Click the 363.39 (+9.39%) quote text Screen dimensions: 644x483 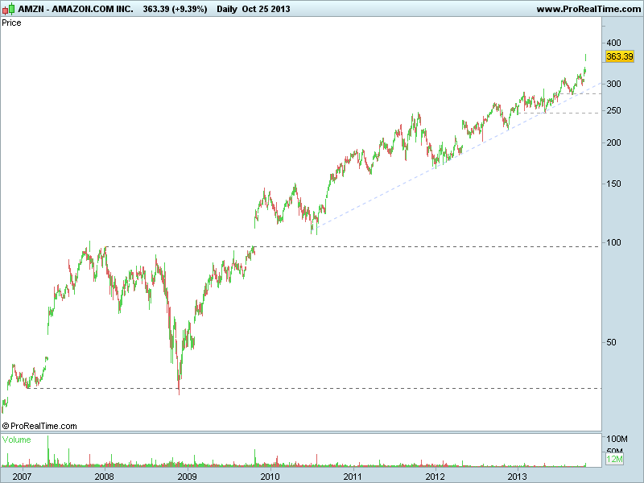175,9
